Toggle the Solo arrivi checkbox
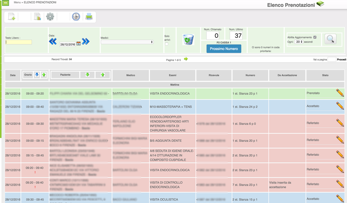This screenshot has width=347, height=203. pos(167,44)
